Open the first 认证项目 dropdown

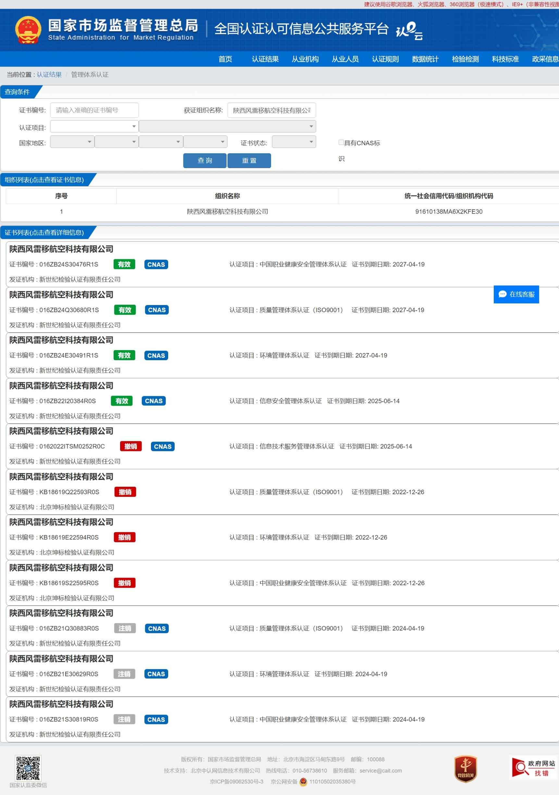point(94,126)
